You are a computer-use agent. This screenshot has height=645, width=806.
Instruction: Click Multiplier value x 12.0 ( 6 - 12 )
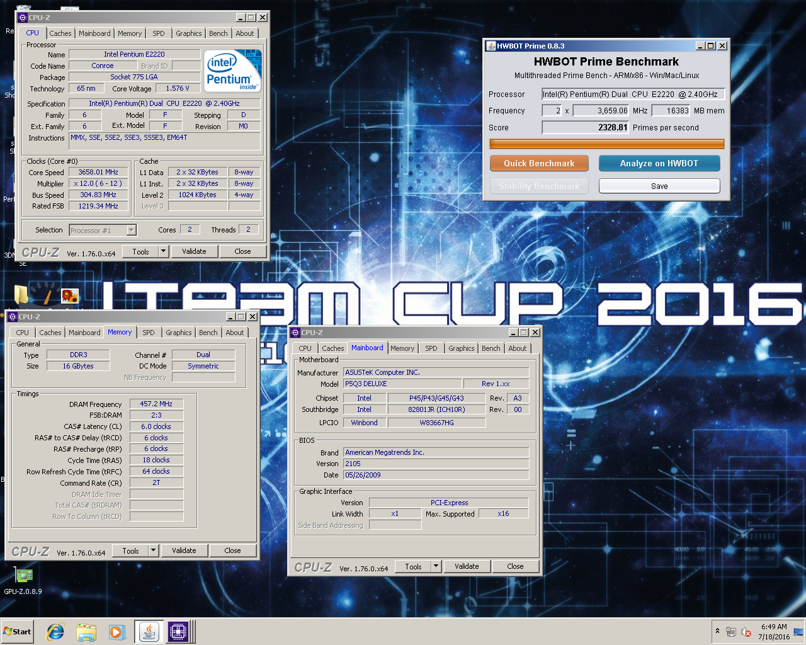pos(98,183)
